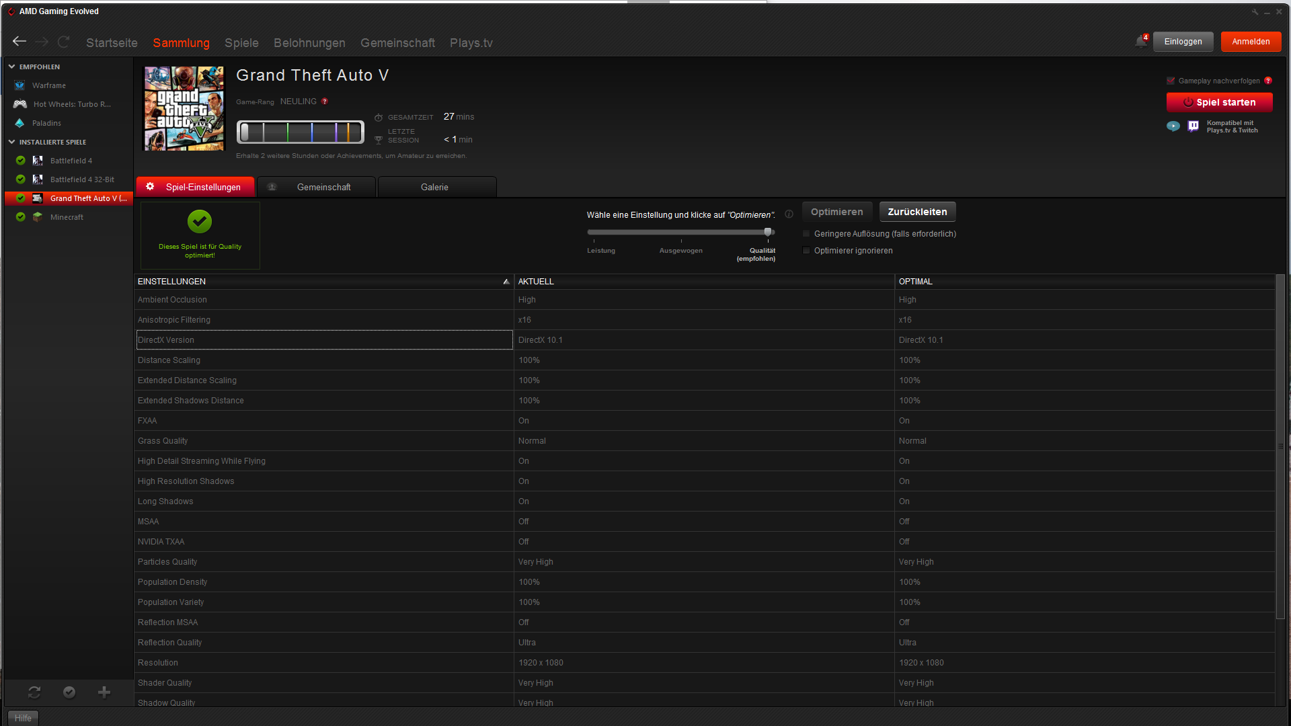Open the Belohnungen menu item
This screenshot has width=1291, height=726.
309,43
